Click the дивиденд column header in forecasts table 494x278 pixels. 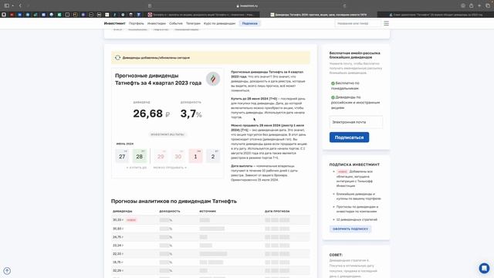(x=123, y=211)
